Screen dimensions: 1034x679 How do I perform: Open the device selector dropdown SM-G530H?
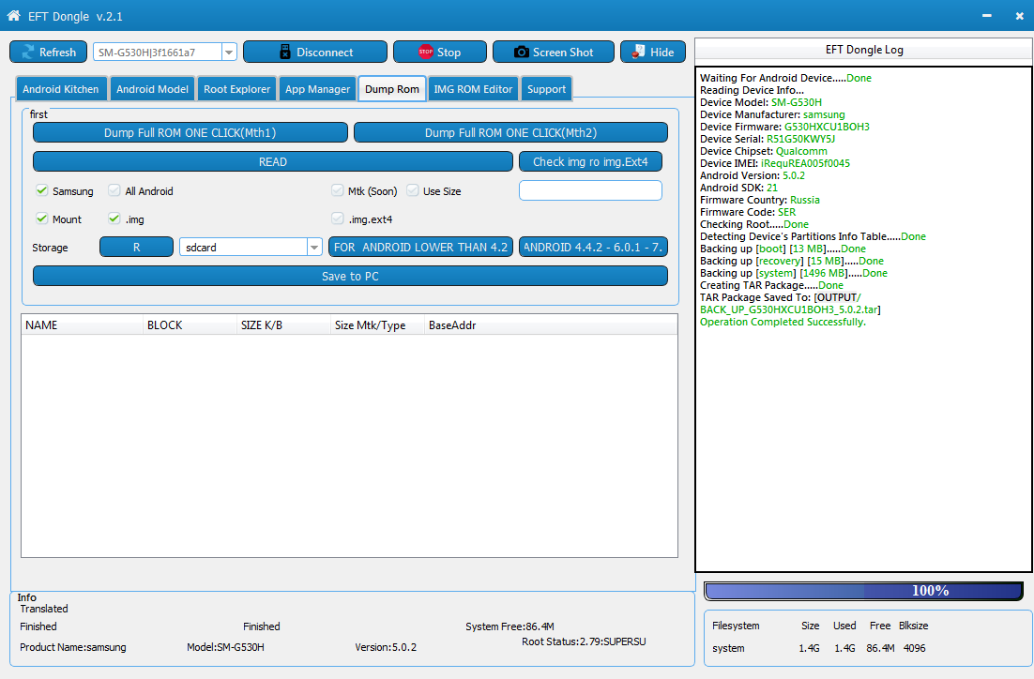[229, 53]
